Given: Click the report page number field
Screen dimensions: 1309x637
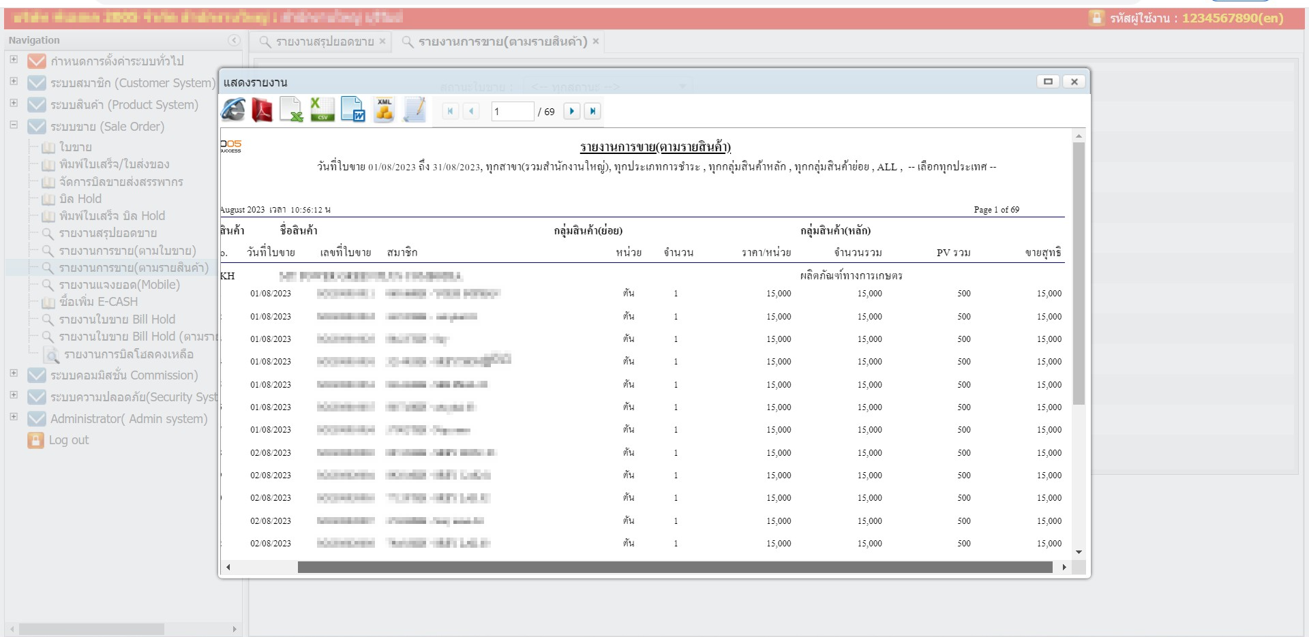Looking at the screenshot, I should 512,112.
